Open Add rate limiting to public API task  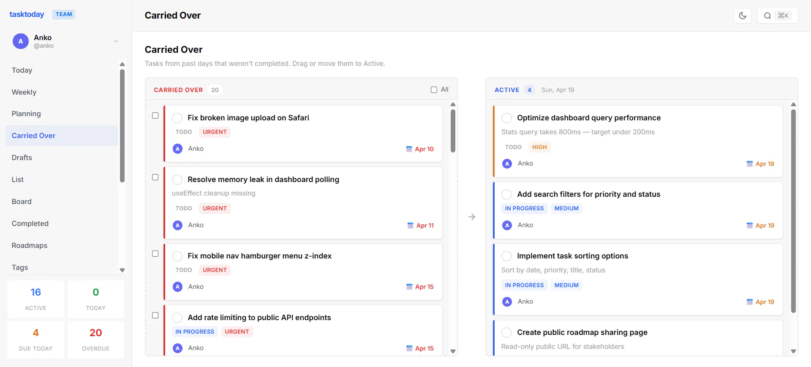[259, 318]
